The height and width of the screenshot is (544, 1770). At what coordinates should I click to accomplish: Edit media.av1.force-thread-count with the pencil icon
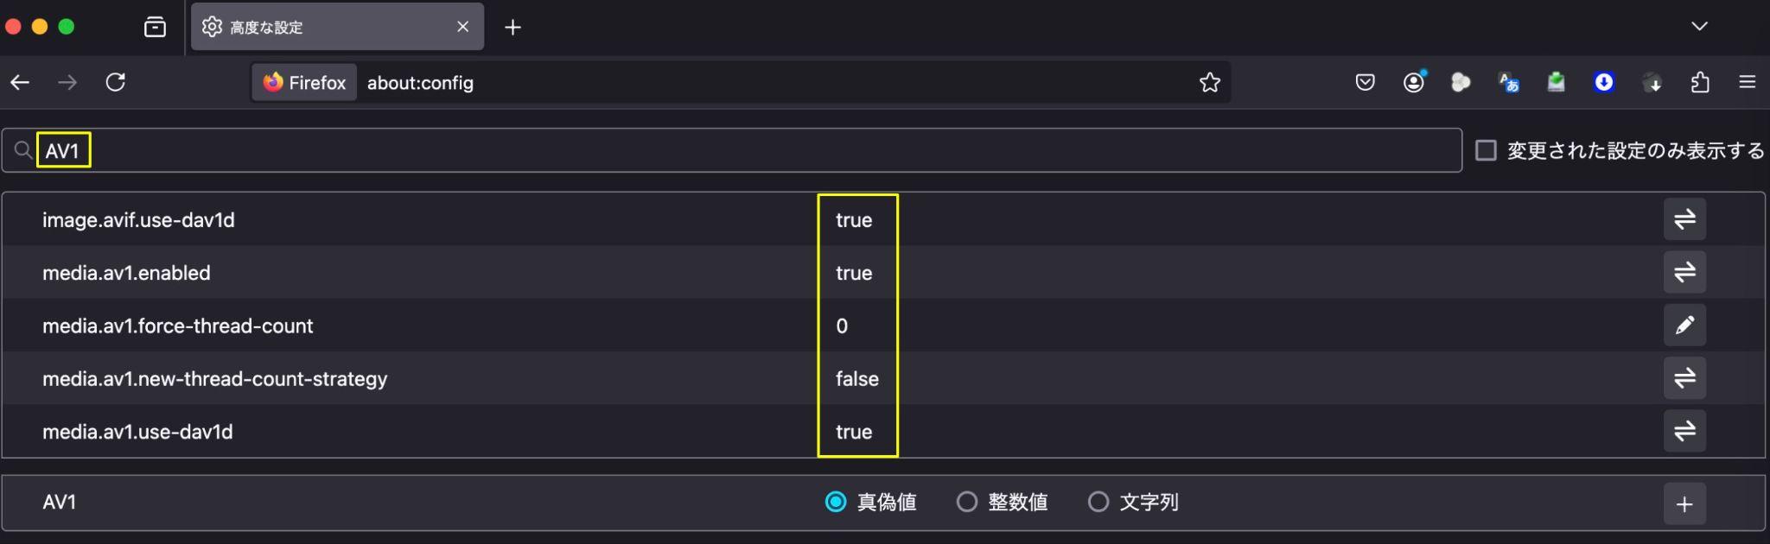[x=1684, y=326]
